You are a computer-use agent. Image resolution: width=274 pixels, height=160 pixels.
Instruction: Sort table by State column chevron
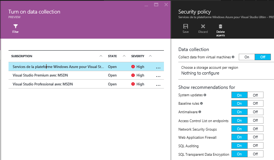[x=124, y=56]
